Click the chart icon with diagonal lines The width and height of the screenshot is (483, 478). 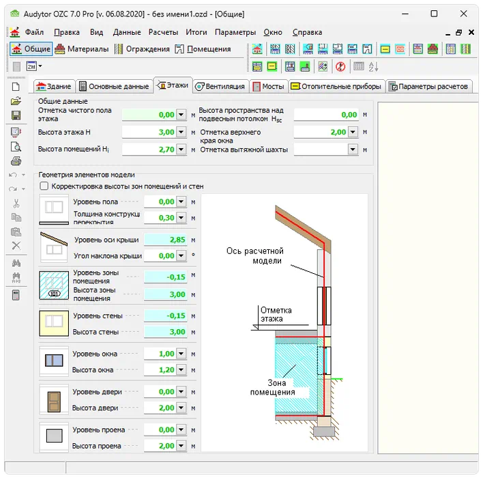pyautogui.click(x=323, y=66)
